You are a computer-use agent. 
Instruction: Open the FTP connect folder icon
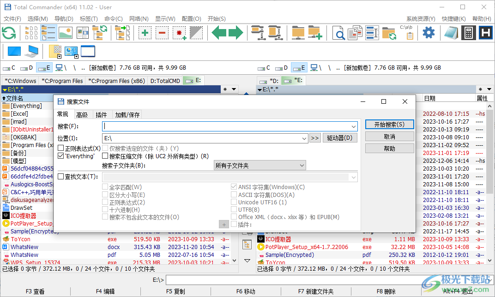tap(298, 33)
